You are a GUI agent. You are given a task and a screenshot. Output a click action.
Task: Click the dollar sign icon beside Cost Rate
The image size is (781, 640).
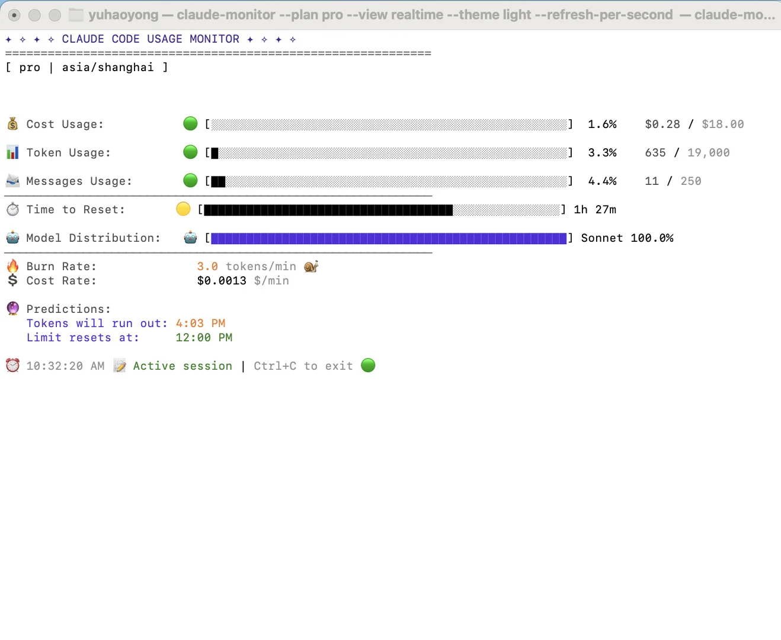12,280
